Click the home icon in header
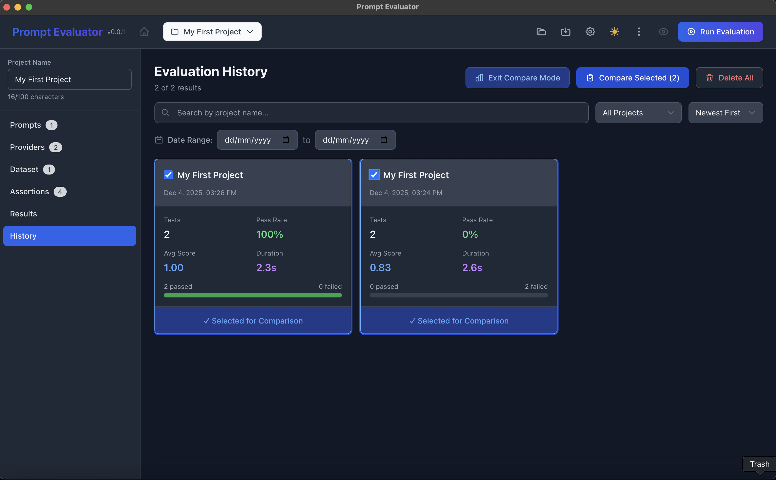 (144, 32)
